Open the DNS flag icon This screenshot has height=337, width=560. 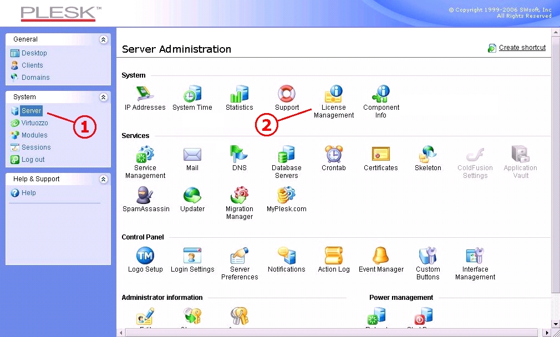pos(240,154)
